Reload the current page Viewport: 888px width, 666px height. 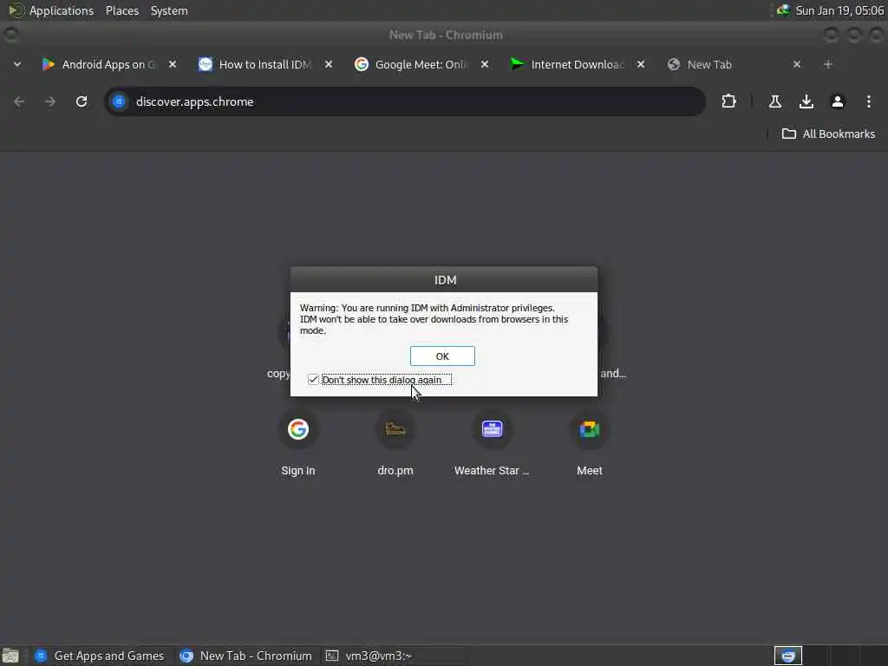(82, 101)
